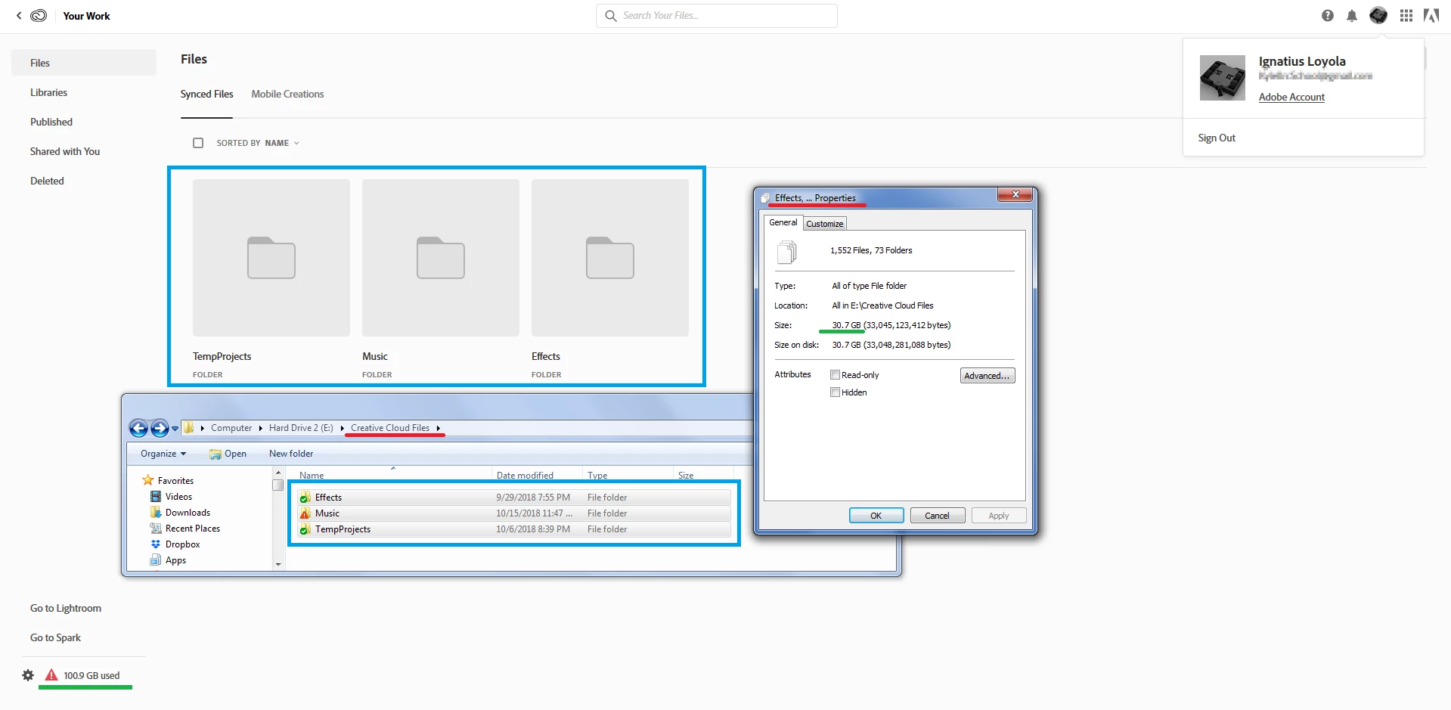Open the Music folder thumbnail
Screen dimensions: 1451x710
(441, 258)
